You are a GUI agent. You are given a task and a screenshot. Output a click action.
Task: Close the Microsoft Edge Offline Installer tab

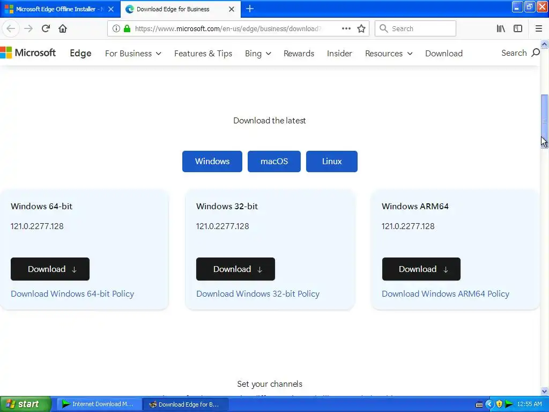pos(111,9)
